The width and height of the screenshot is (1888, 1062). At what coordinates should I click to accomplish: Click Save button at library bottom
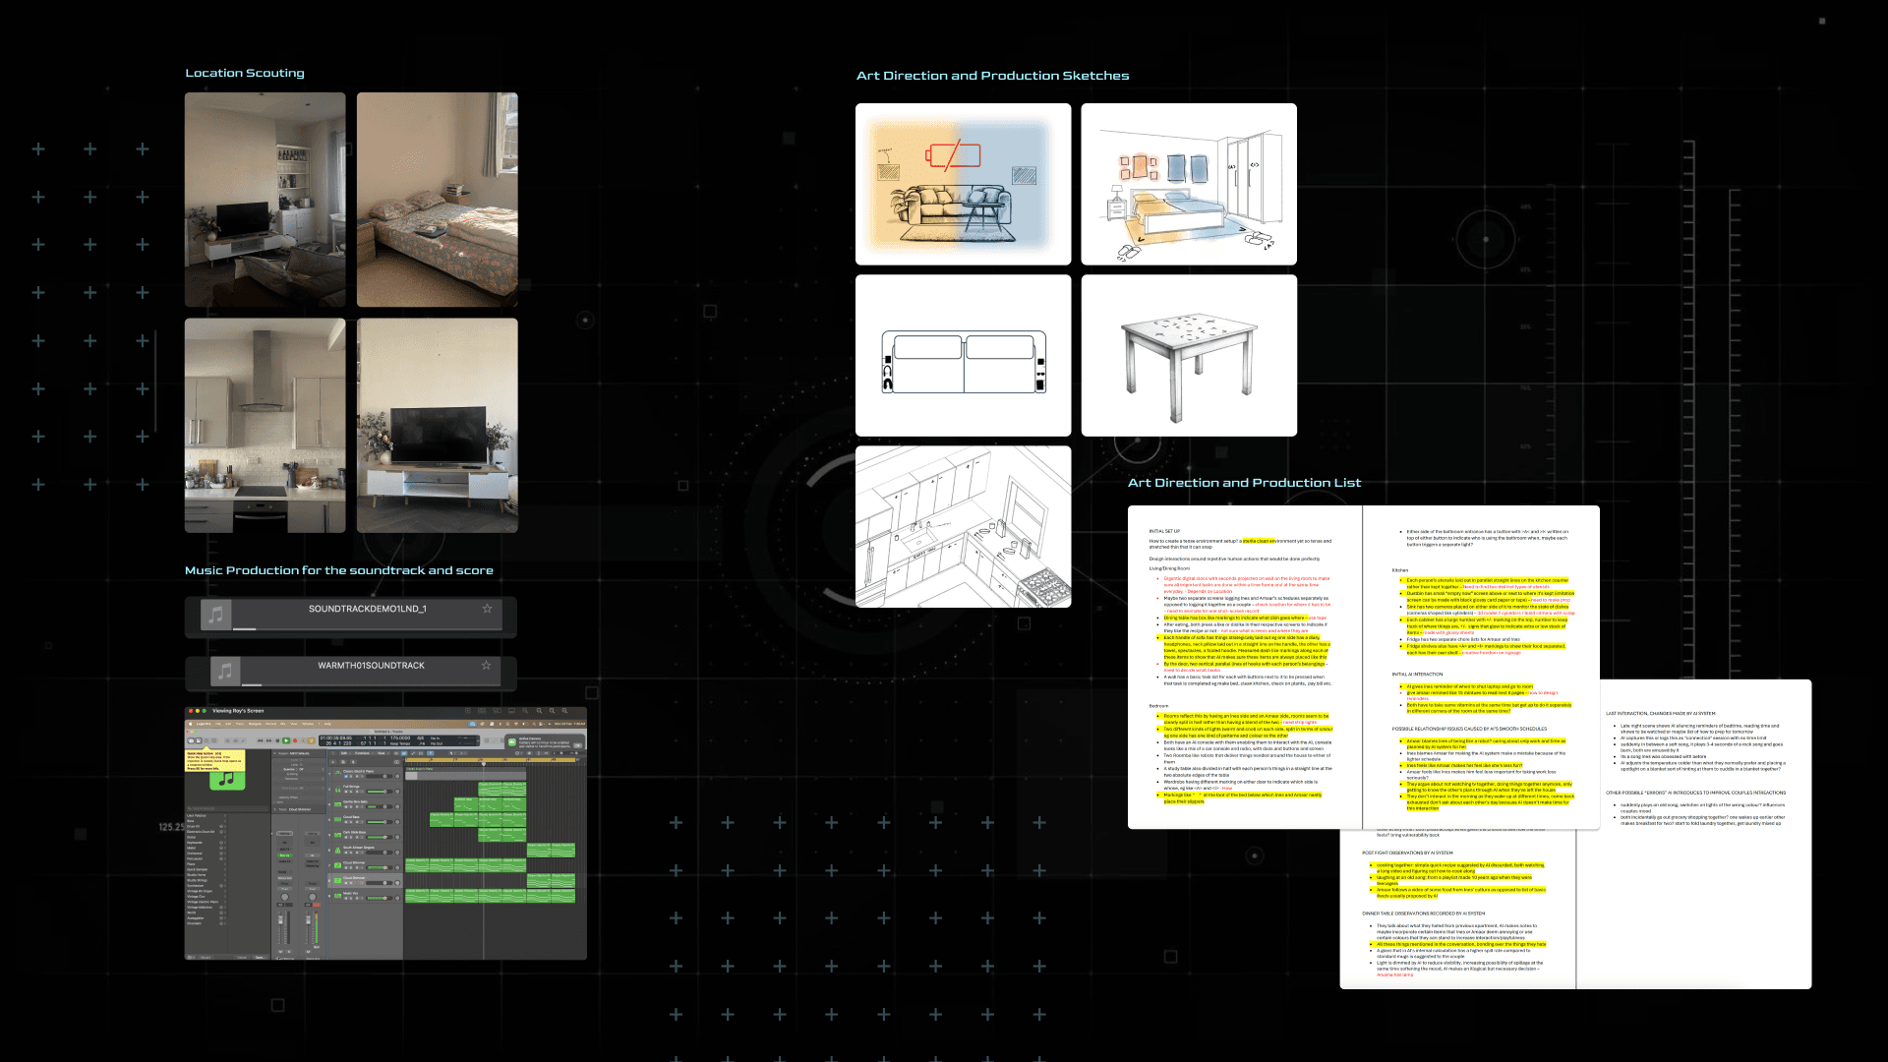coord(260,957)
